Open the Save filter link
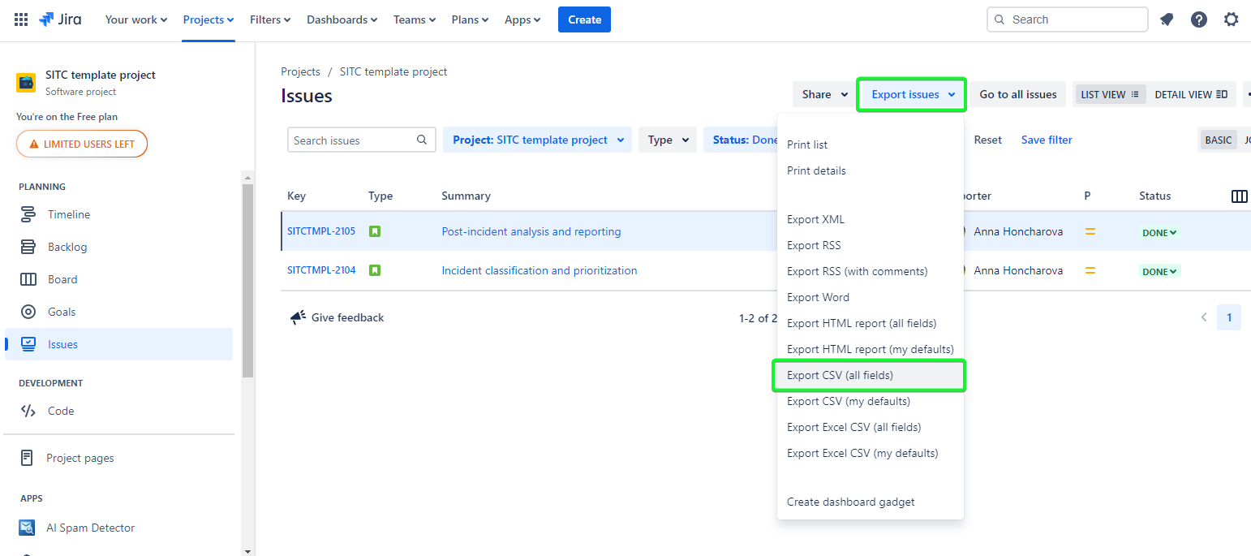 tap(1046, 140)
